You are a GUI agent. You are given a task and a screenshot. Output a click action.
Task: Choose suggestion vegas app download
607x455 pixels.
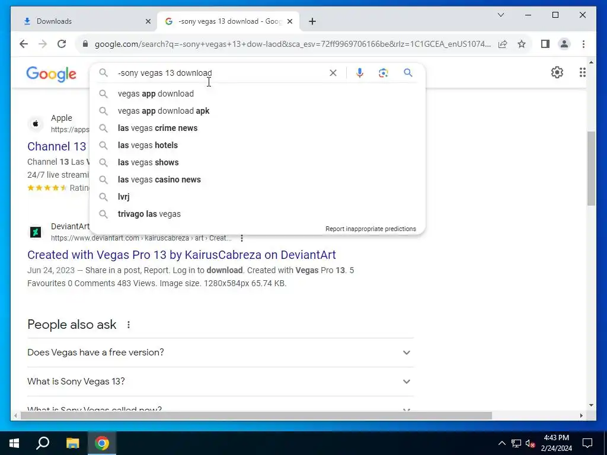[x=257, y=94]
